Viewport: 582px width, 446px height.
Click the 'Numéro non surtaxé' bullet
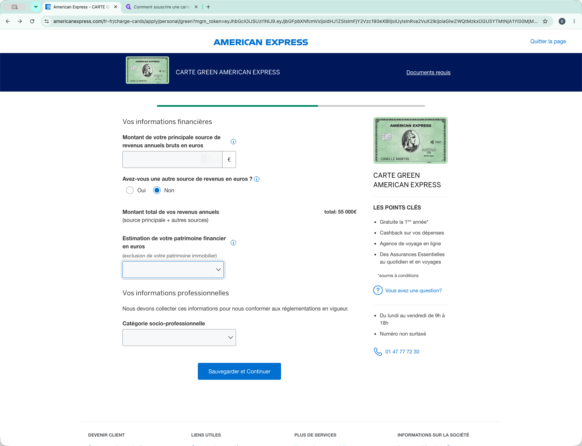tap(403, 334)
